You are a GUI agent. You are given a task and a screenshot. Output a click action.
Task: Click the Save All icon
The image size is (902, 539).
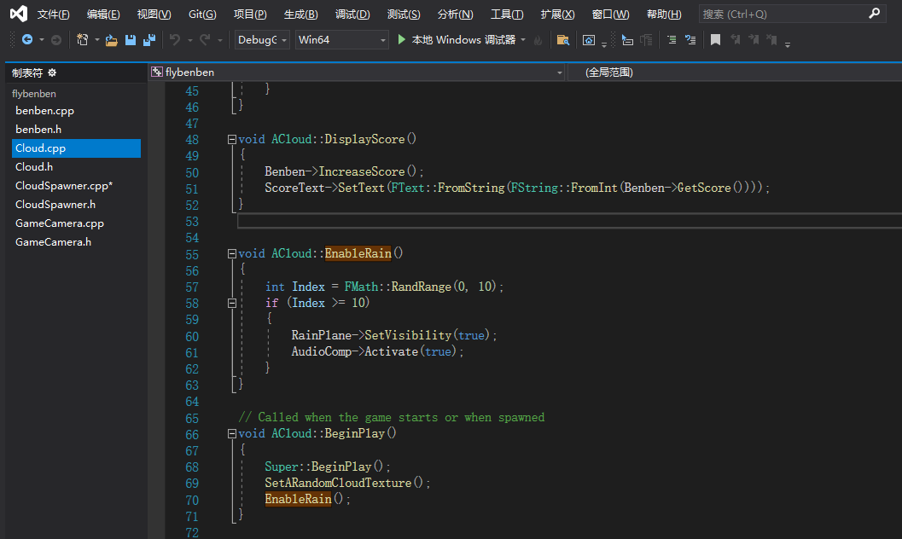149,40
